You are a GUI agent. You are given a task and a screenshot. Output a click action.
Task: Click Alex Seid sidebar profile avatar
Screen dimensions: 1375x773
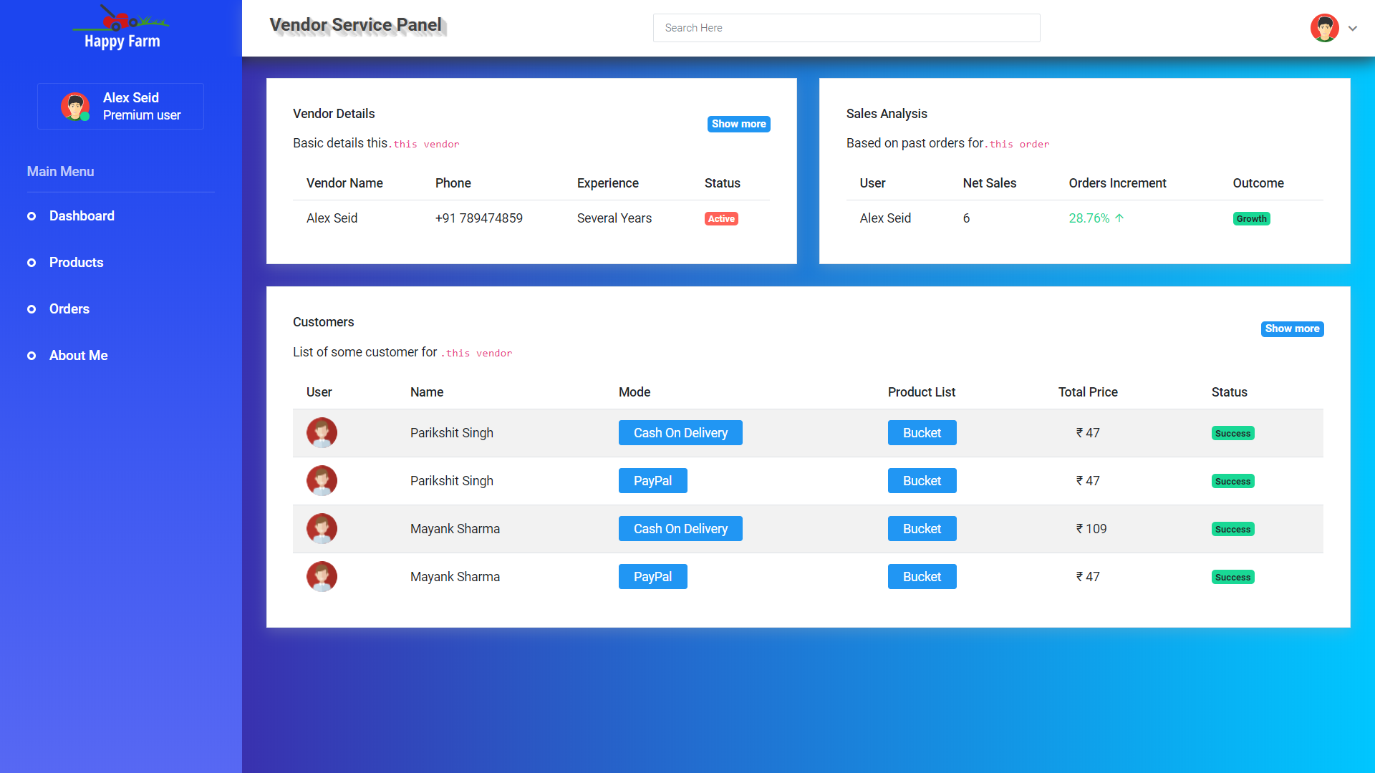pyautogui.click(x=75, y=107)
